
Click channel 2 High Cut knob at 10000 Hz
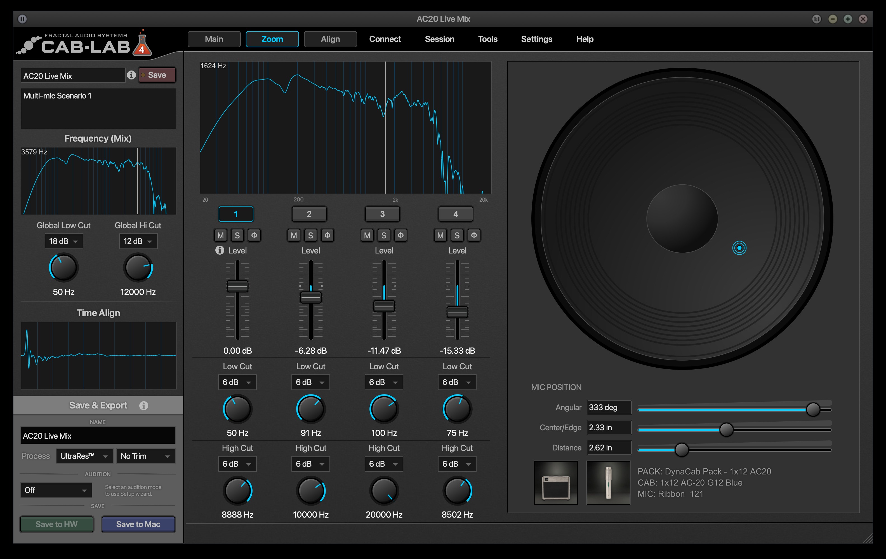[x=310, y=490]
